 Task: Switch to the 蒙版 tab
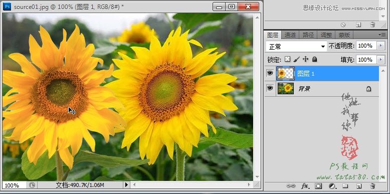coord(344,35)
